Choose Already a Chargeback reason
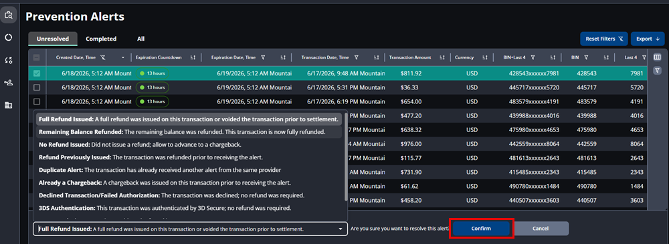The height and width of the screenshot is (244, 669). [x=189, y=183]
